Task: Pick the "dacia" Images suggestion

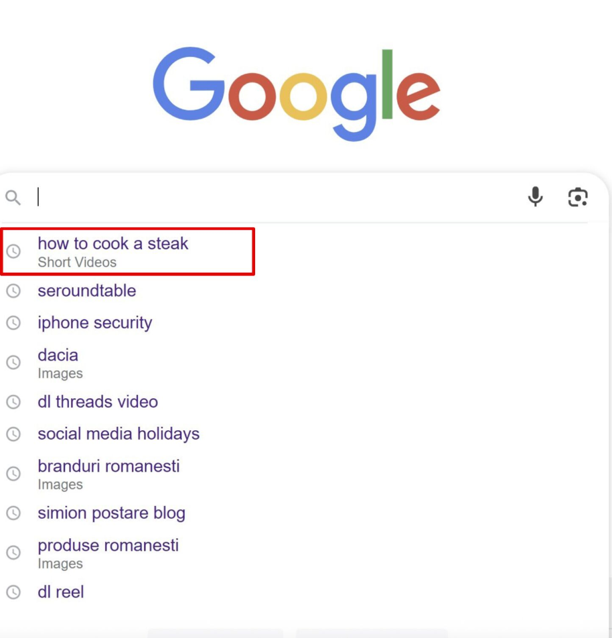Action: (58, 356)
